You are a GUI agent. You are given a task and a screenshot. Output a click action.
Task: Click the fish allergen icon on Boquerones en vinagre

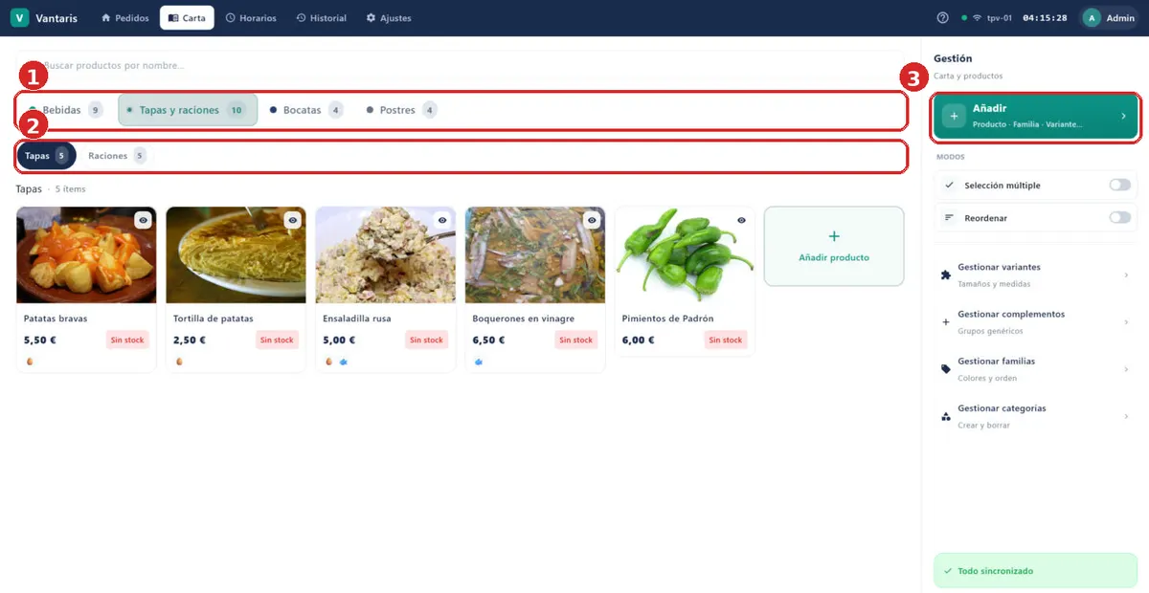478,362
